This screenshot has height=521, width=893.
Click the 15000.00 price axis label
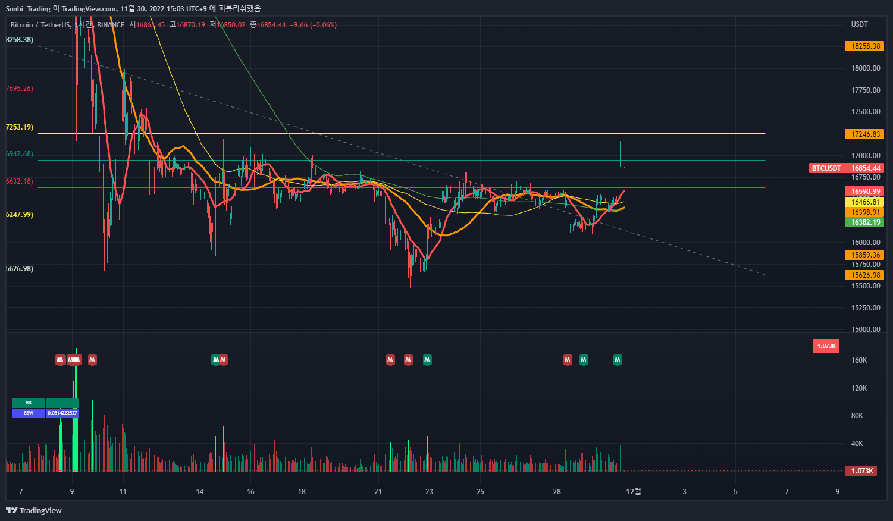866,329
